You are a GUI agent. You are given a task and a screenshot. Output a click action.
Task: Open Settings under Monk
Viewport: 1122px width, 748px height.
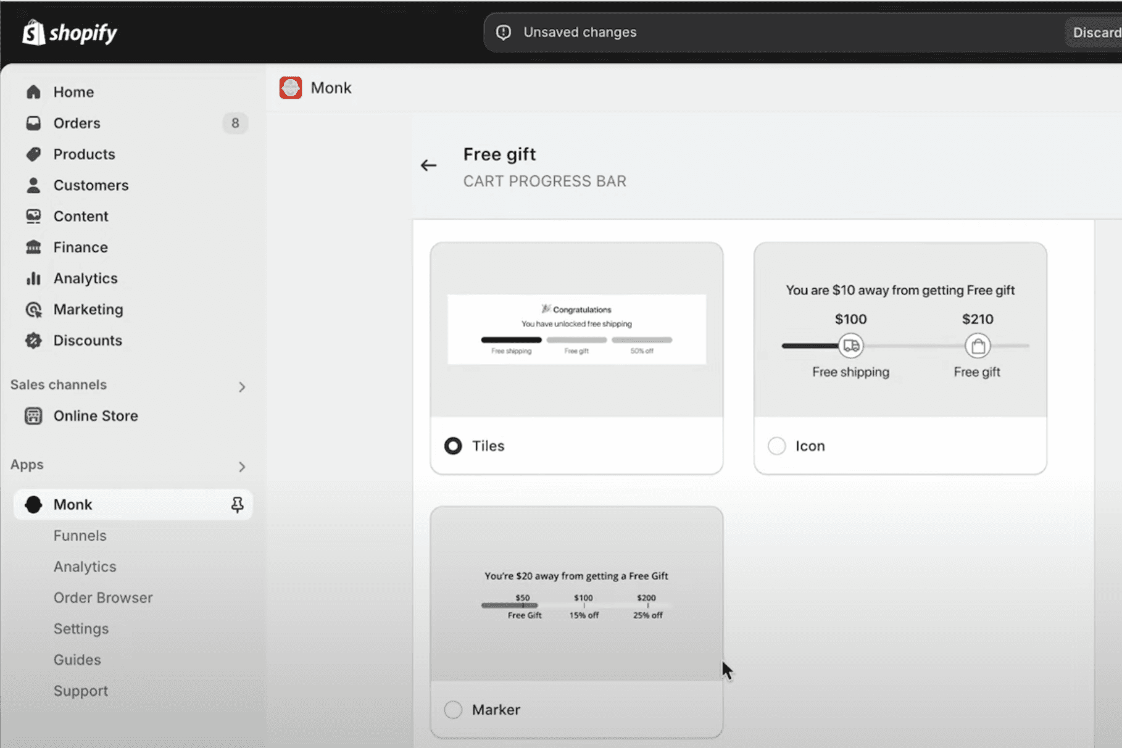(x=81, y=629)
